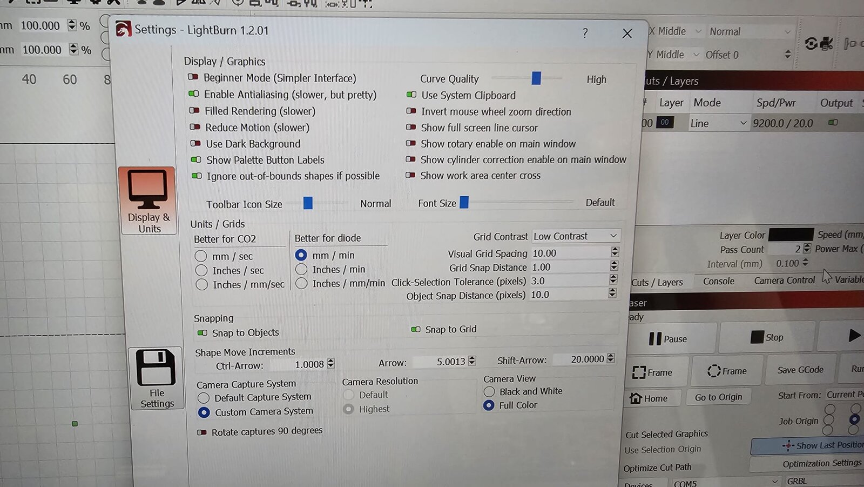Toggle Enable Antialiasing switch
This screenshot has width=864, height=487.
[x=193, y=94]
